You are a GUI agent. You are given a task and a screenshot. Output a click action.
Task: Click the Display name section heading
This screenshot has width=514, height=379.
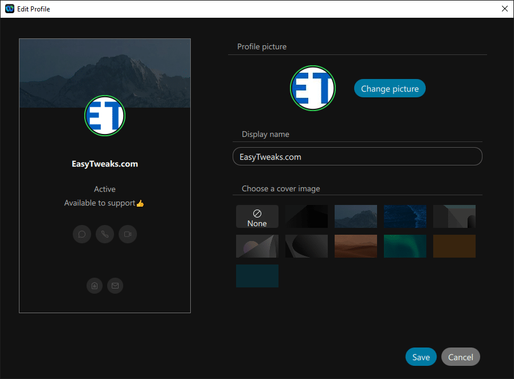[265, 134]
